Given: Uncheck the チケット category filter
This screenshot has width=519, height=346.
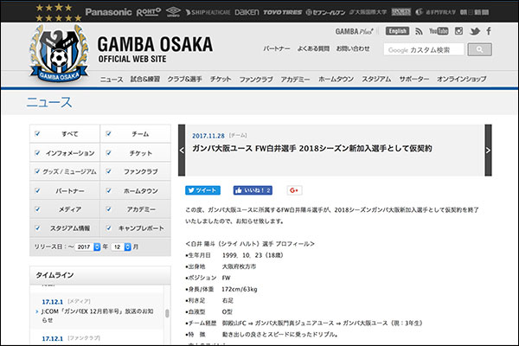Looking at the screenshot, I should click(x=108, y=153).
